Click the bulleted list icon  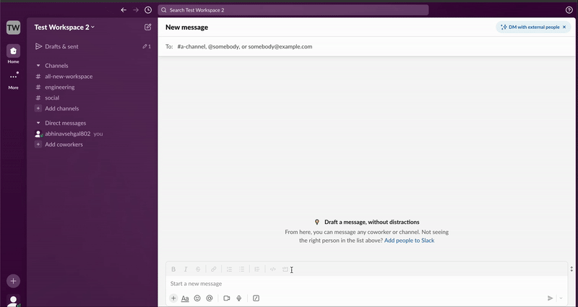pyautogui.click(x=241, y=269)
